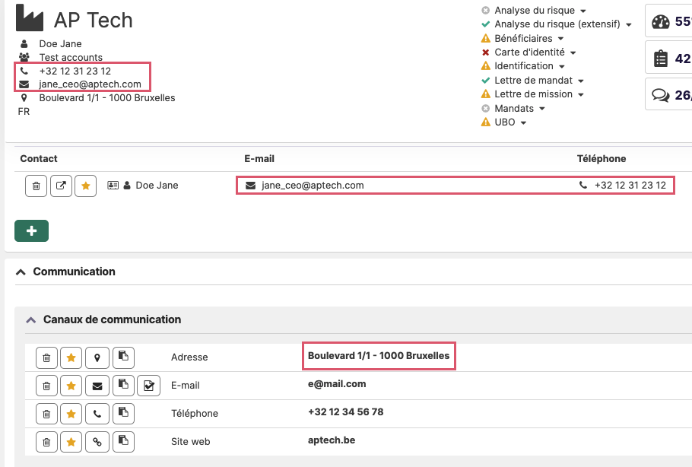
Task: Click the warning icon beside UBO
Action: pyautogui.click(x=485, y=122)
